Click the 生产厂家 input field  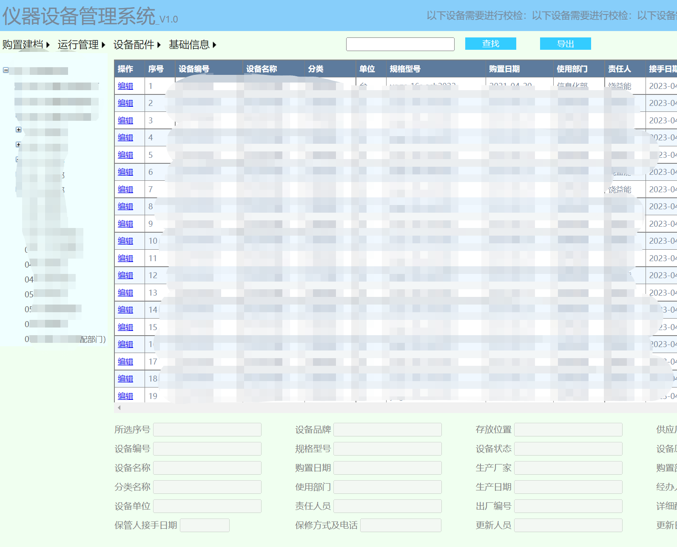(568, 468)
